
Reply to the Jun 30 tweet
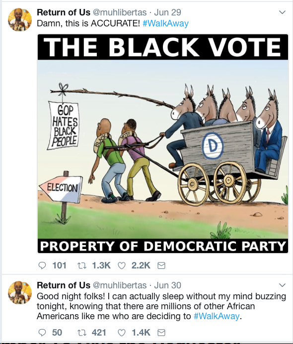42,333
